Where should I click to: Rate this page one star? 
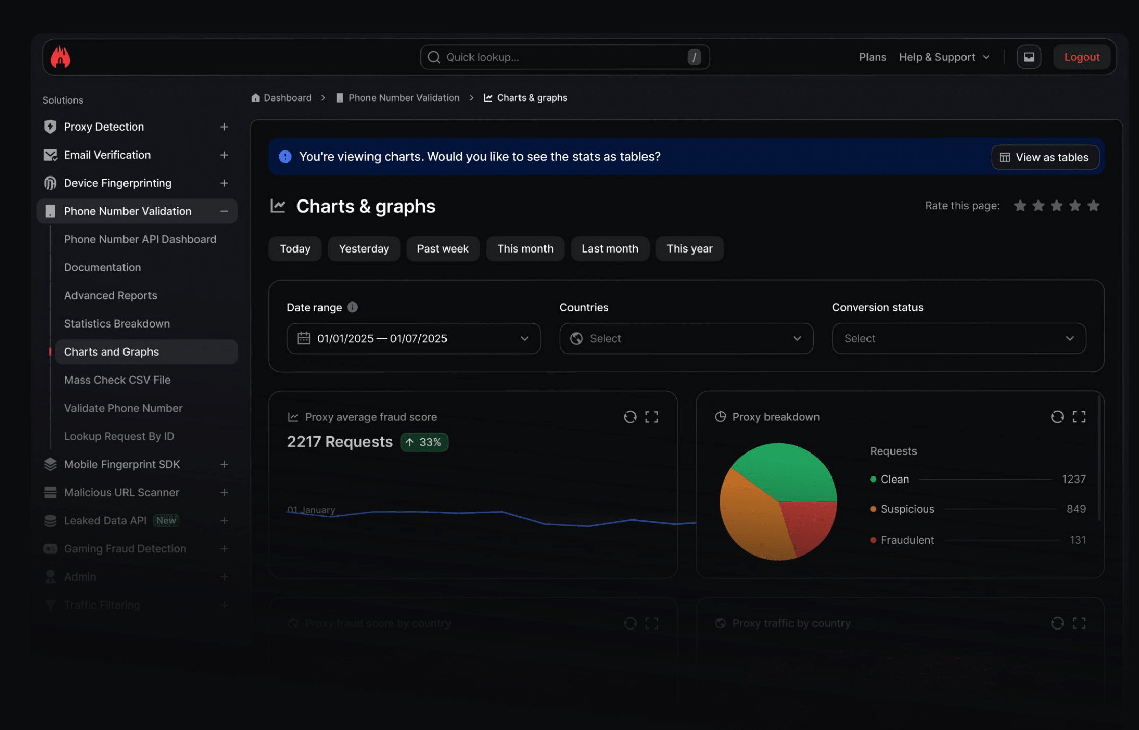click(1020, 206)
